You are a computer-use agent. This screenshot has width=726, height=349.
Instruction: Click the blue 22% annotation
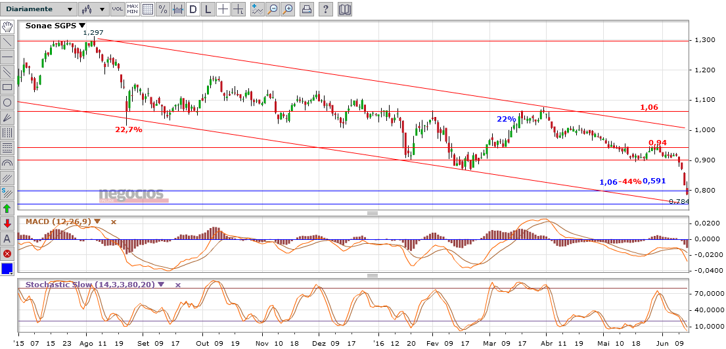pyautogui.click(x=506, y=119)
